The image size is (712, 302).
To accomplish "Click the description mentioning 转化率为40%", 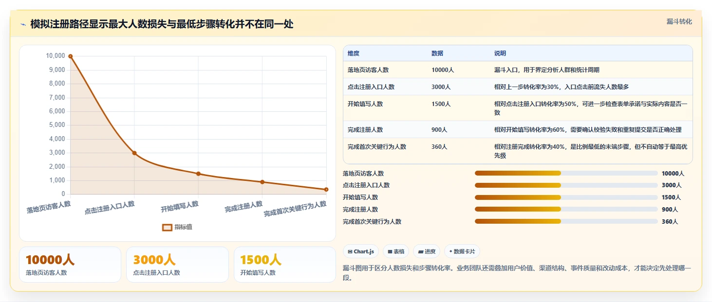I will tap(591, 151).
